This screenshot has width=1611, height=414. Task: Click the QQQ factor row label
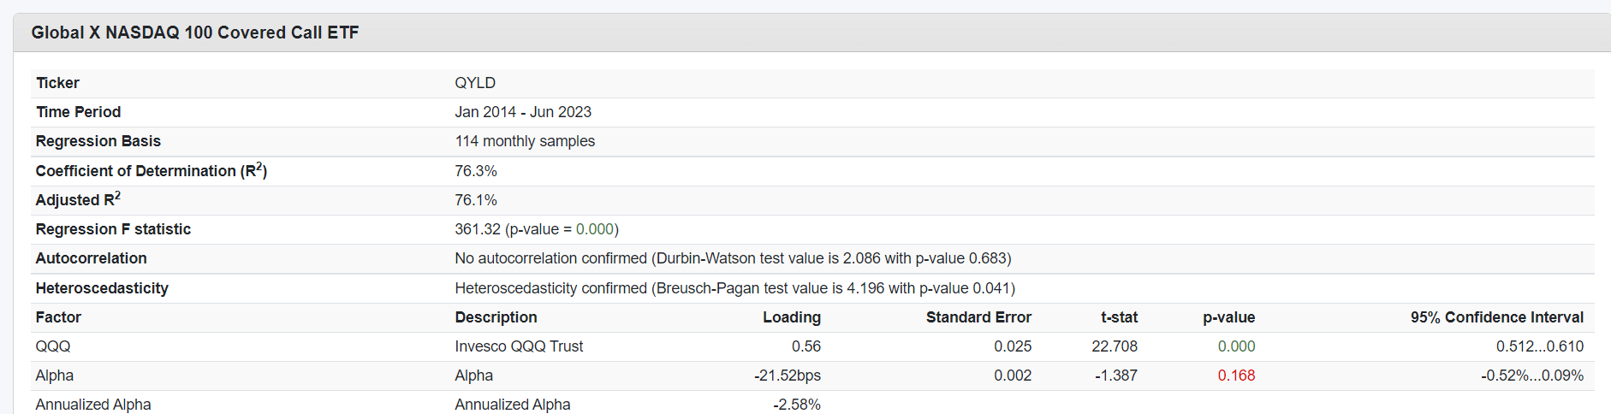[53, 346]
